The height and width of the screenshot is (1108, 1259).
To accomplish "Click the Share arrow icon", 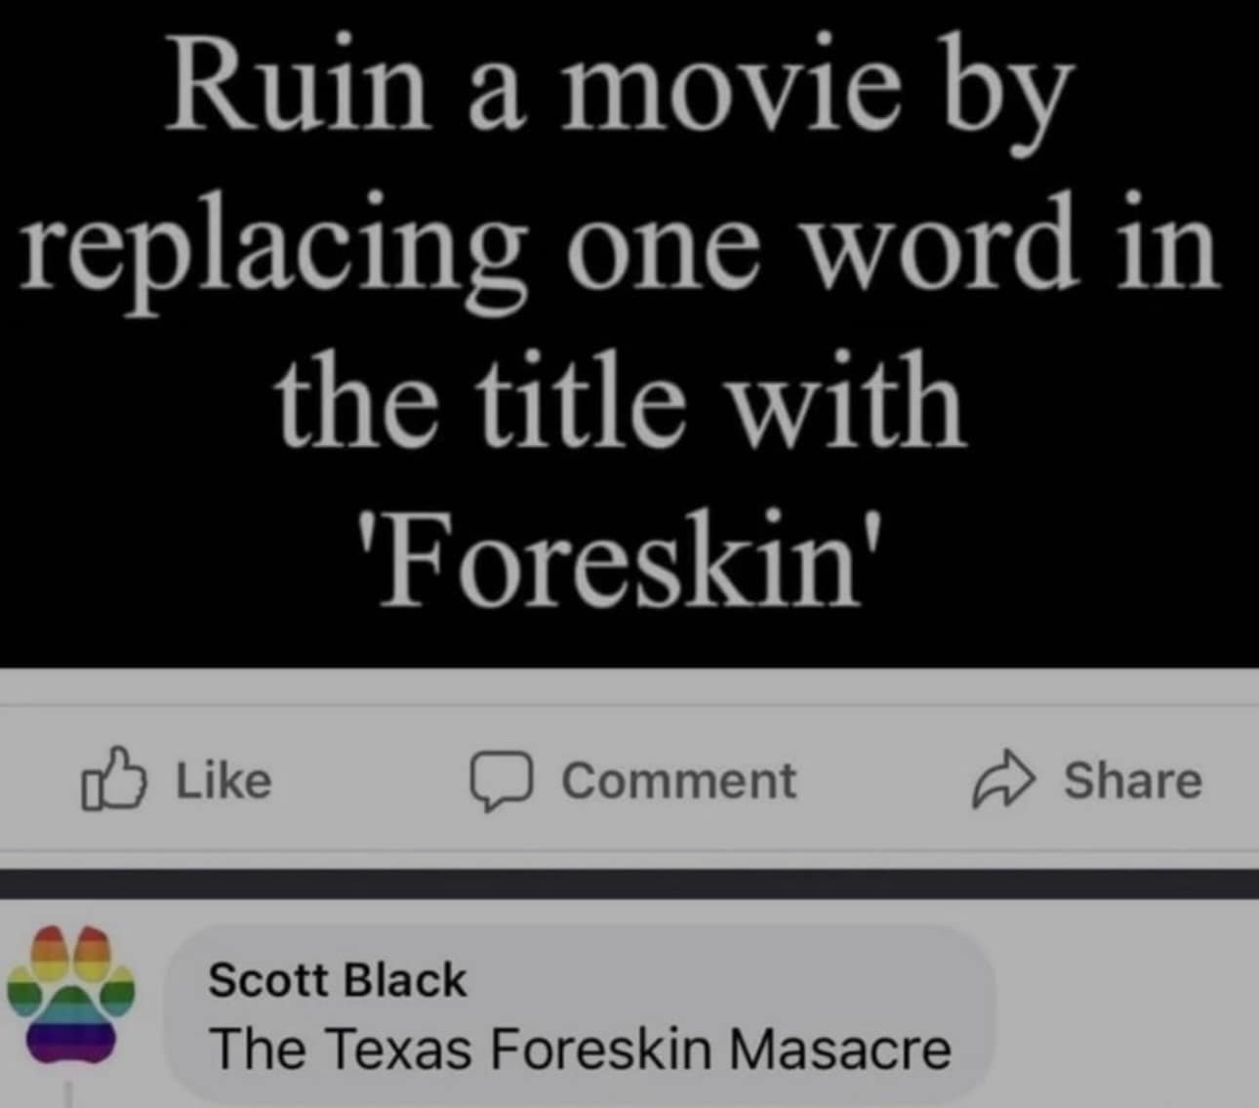I will pyautogui.click(x=1002, y=781).
